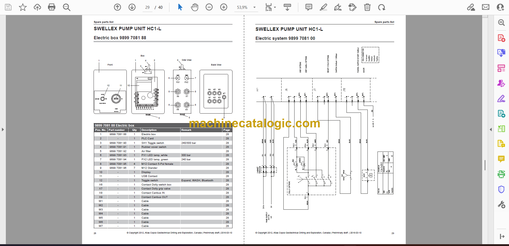509x246 pixels.
Task: Edit the current page number field
Action: pyautogui.click(x=147, y=7)
